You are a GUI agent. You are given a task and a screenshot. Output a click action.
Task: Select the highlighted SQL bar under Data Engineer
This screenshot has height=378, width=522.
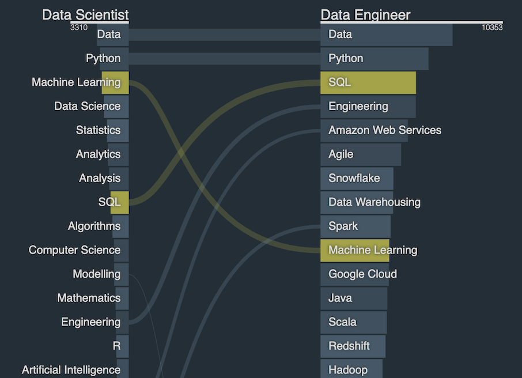(x=368, y=82)
